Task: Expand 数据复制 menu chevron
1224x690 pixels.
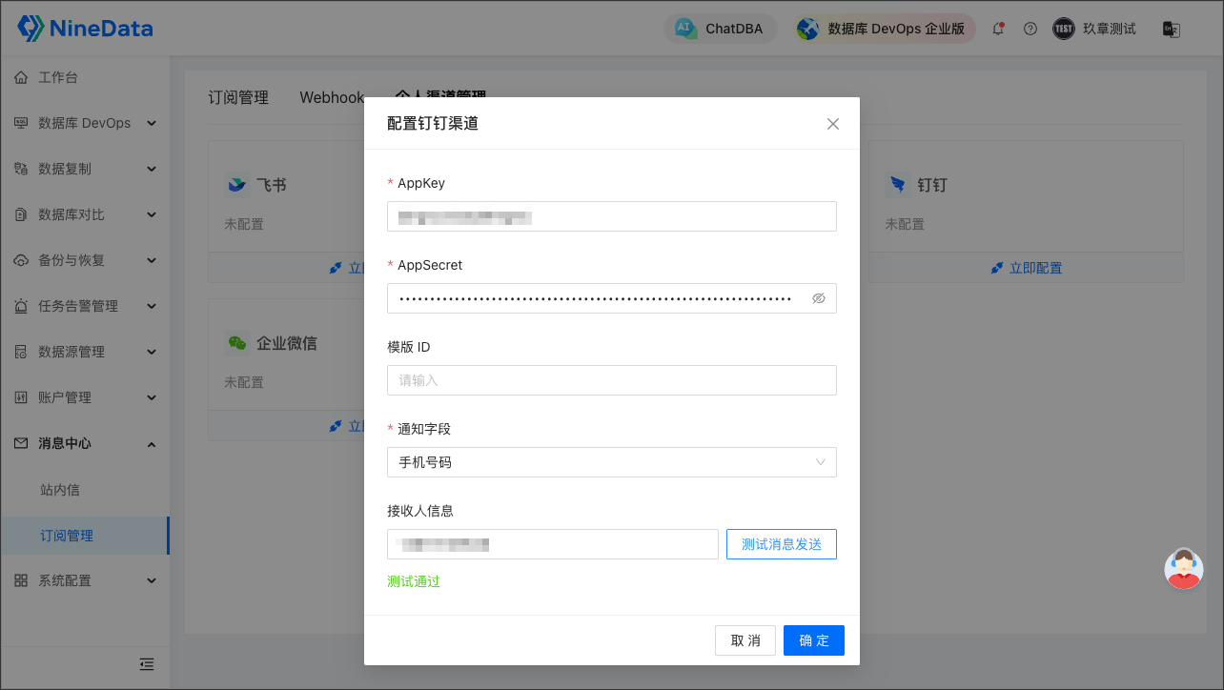Action: 151,169
